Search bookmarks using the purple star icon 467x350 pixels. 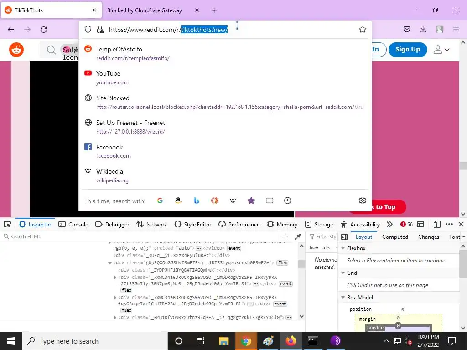tap(251, 201)
